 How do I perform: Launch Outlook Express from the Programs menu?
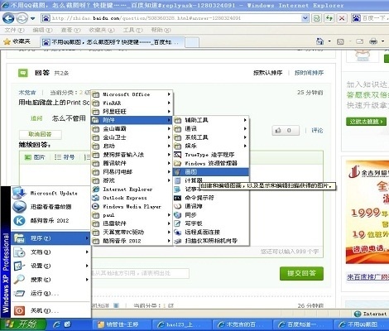(132, 198)
